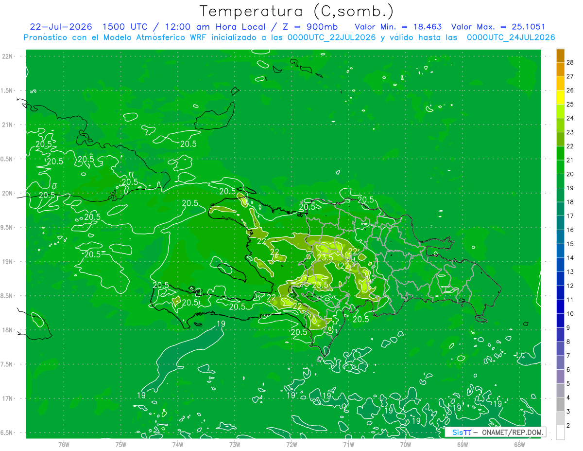Click the 72W longitude axis label
583x451 pixels.
point(291,444)
